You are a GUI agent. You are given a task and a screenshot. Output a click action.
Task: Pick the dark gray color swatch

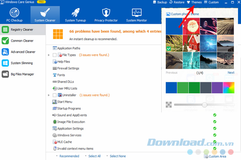click(x=206, y=88)
